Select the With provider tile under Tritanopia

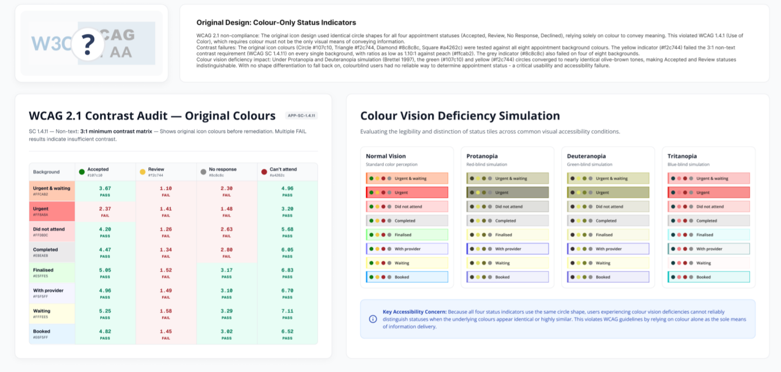pos(709,249)
